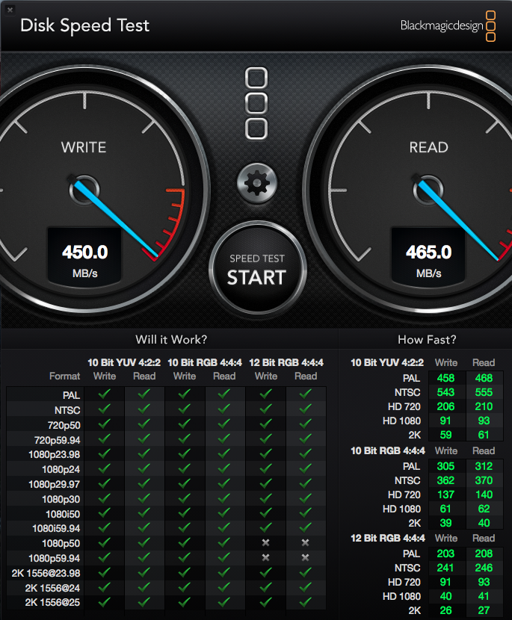Click '10 Bit YUV 4:2:2' How Fast header
The image size is (512, 620).
(x=387, y=362)
